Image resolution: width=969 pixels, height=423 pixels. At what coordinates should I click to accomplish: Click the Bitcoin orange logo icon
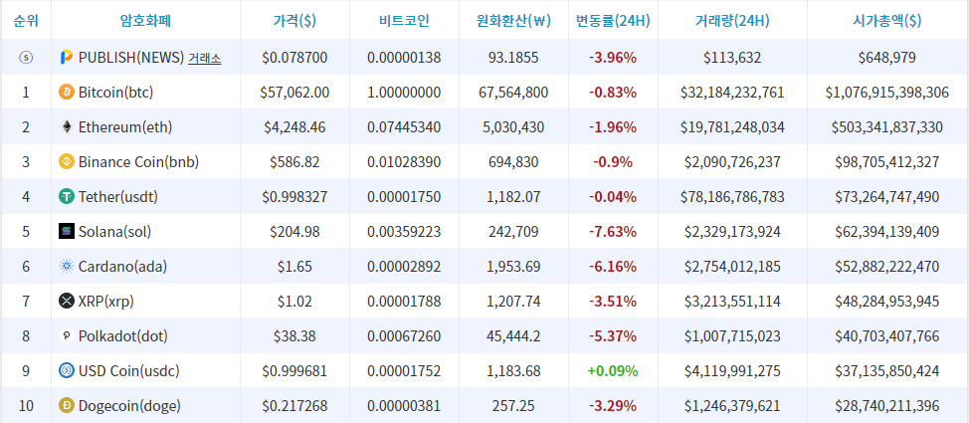pyautogui.click(x=66, y=93)
